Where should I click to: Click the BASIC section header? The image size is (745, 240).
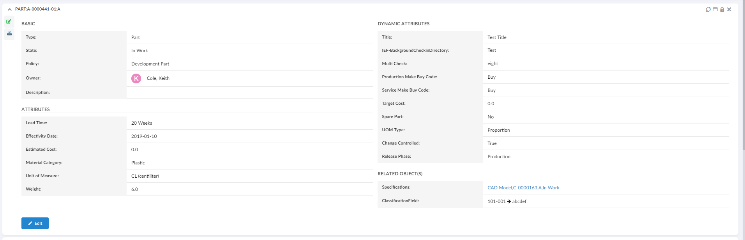[x=28, y=24]
